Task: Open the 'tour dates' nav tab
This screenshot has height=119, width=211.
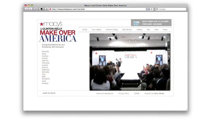Action: [x=97, y=29]
